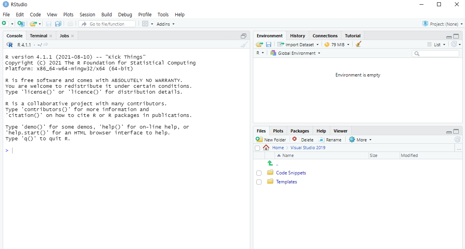Toggle the select-all checkbox in Files path bar
This screenshot has height=249, width=465.
(258, 148)
